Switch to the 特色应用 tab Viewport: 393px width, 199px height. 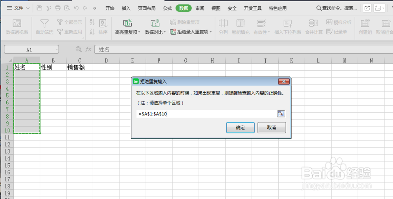click(x=278, y=8)
